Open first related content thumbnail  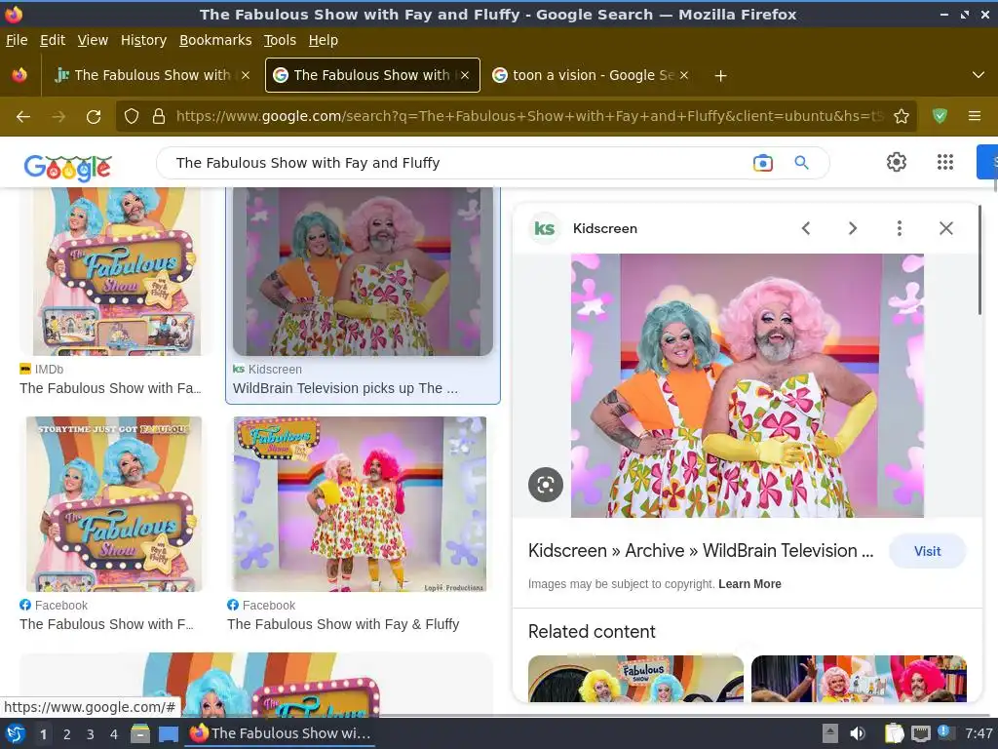click(x=635, y=679)
